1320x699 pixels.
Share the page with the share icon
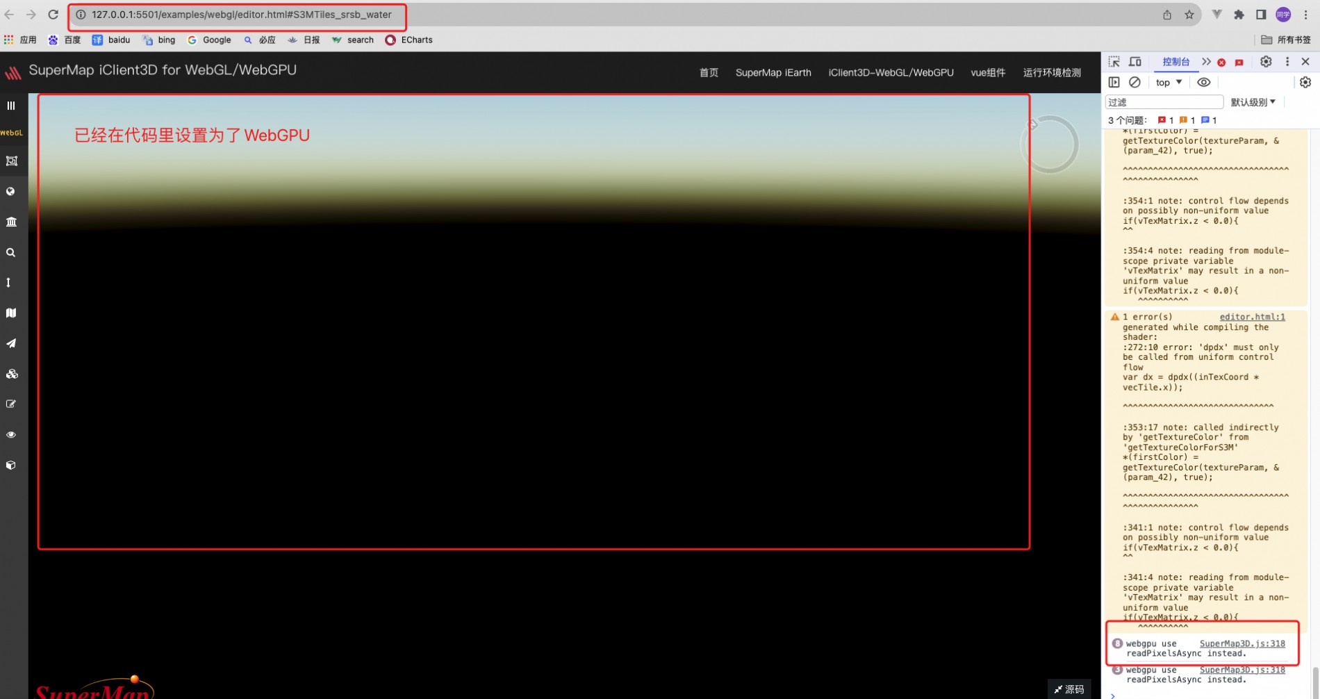pos(1167,15)
